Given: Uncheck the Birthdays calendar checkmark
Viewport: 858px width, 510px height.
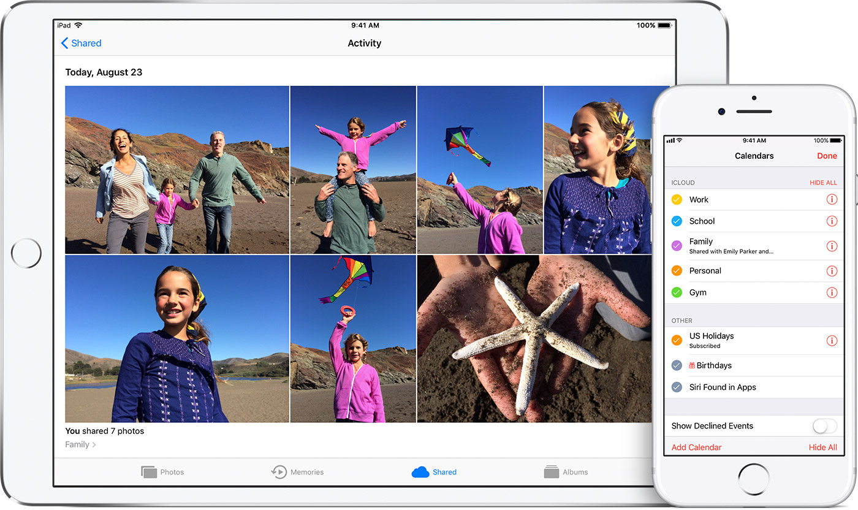Looking at the screenshot, I should click(677, 365).
